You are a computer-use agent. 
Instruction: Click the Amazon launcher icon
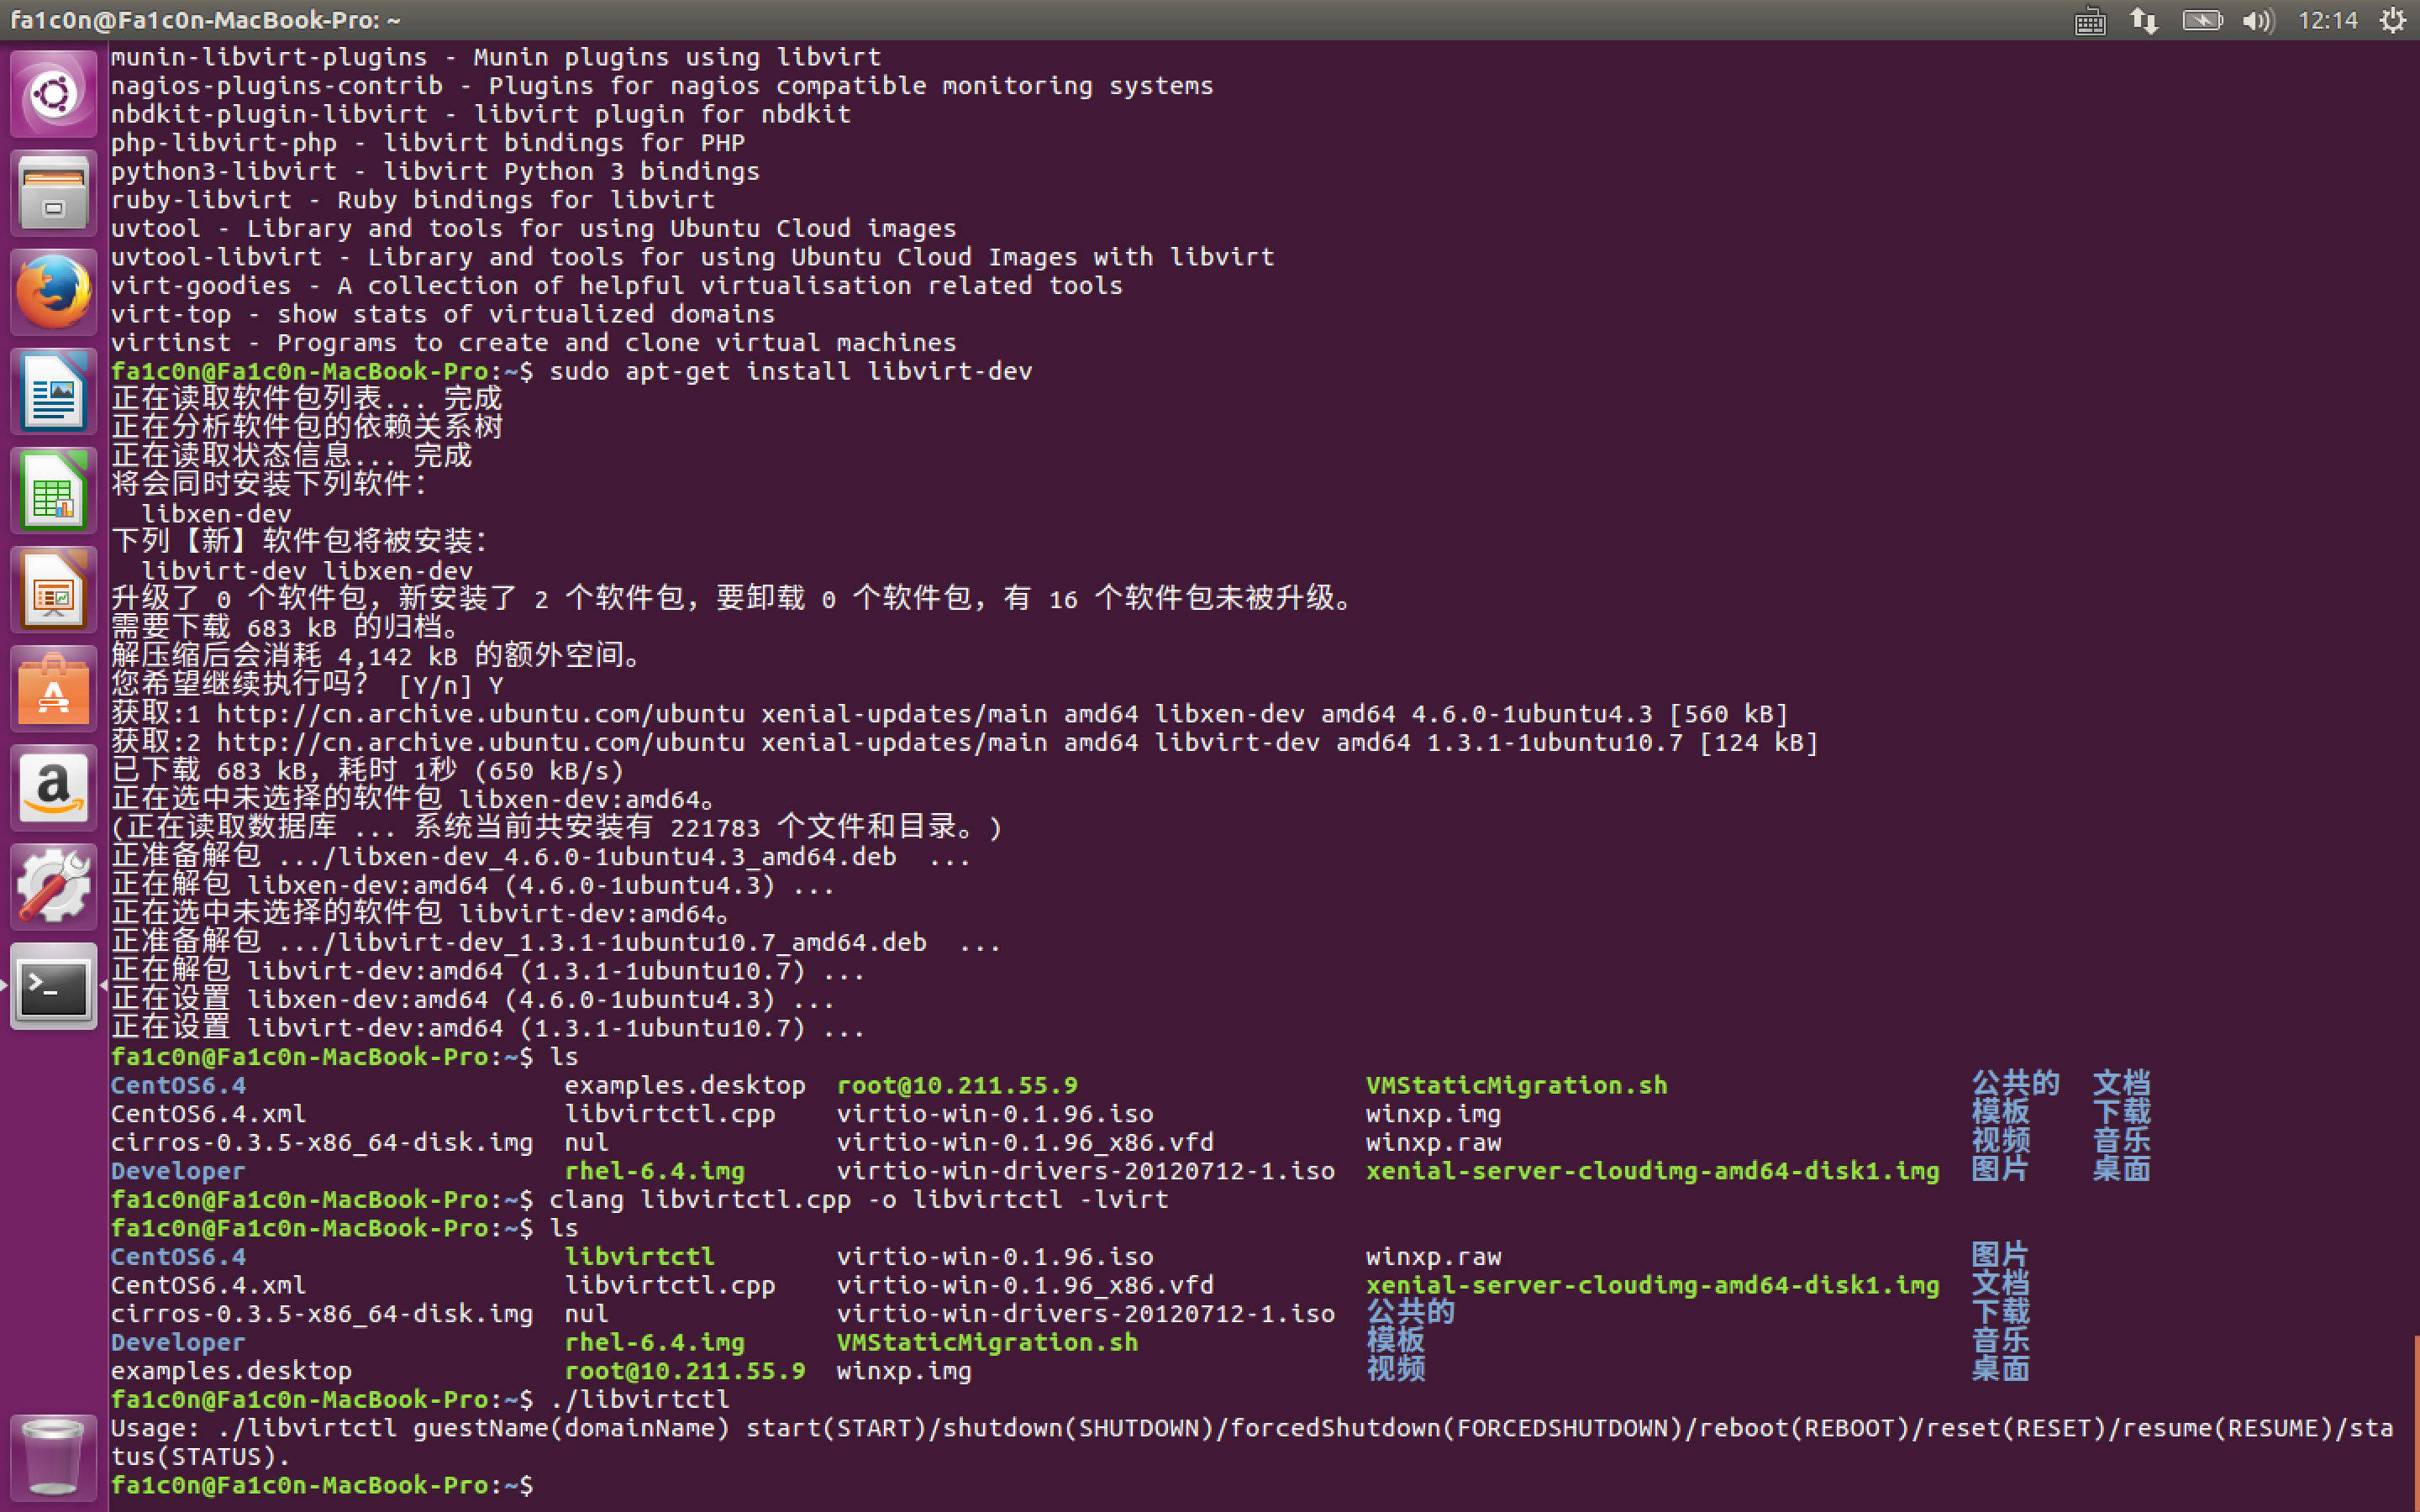(x=53, y=788)
